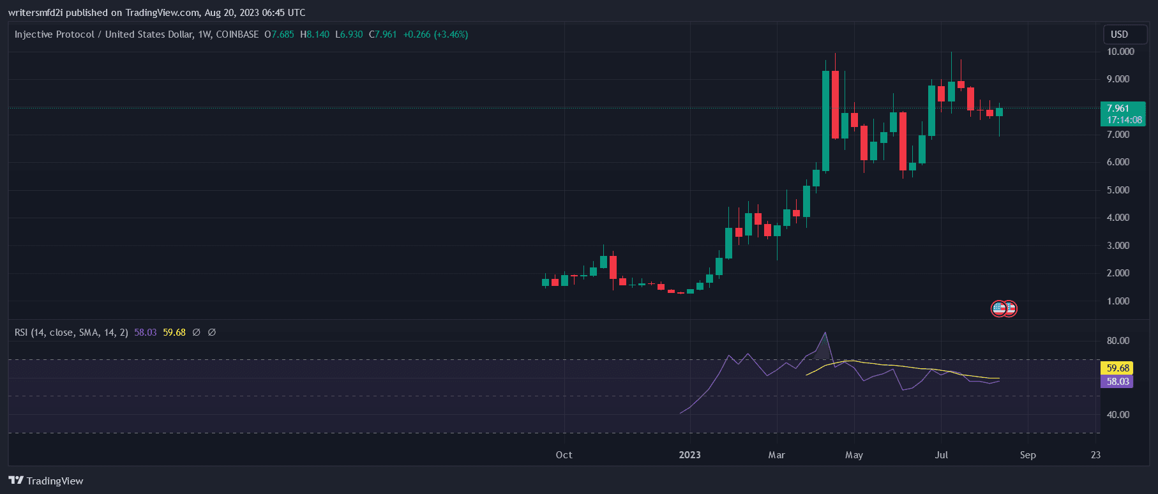The height and width of the screenshot is (494, 1158).
Task: Click the yellow 59.68 RSI-MA axis label
Action: pos(1117,368)
